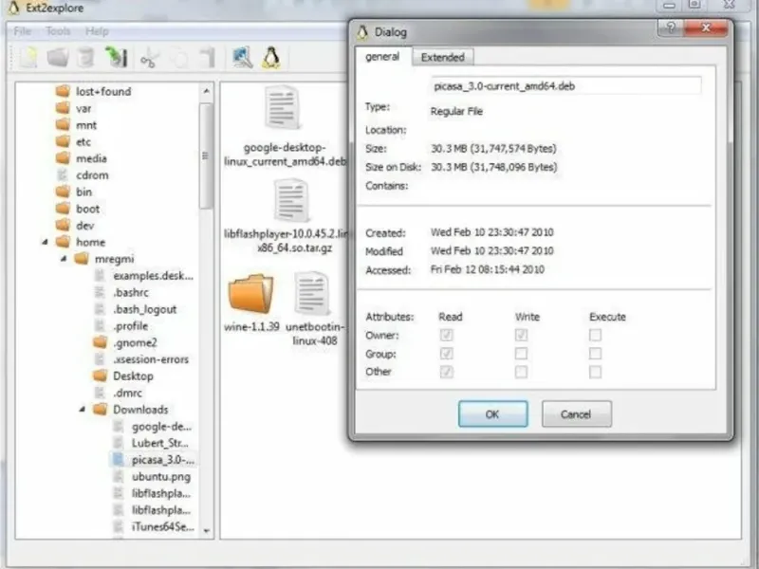Click the new file toolbar icon
Image resolution: width=759 pixels, height=569 pixels.
[x=28, y=58]
